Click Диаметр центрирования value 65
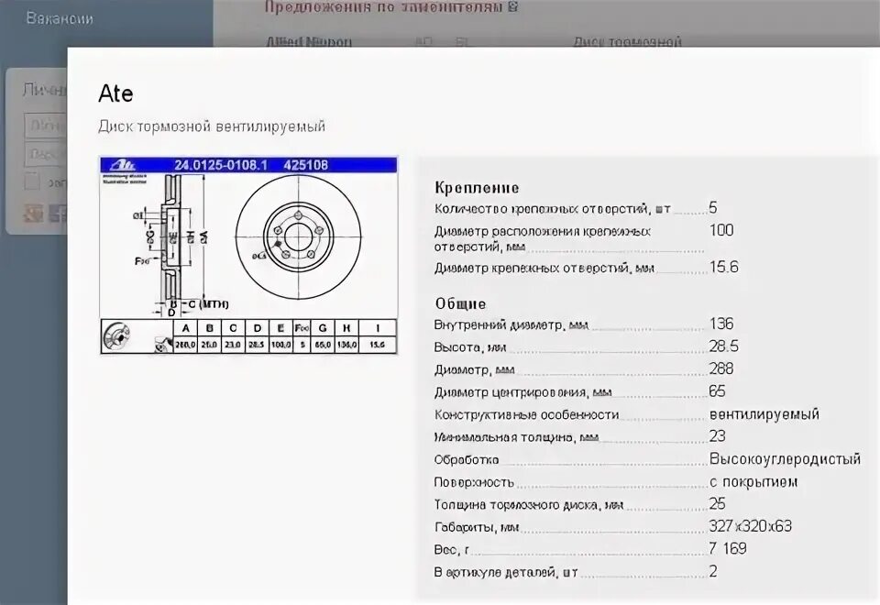 click(x=717, y=391)
